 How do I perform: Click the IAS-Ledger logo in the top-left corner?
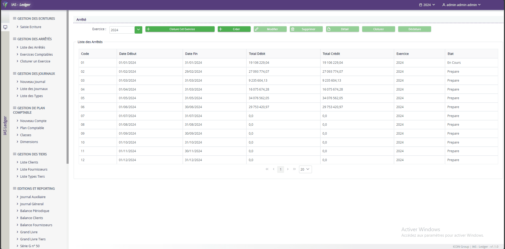coord(5,5)
